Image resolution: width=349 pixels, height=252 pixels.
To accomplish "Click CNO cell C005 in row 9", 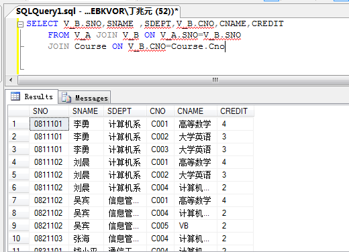I will pyautogui.click(x=160, y=226).
